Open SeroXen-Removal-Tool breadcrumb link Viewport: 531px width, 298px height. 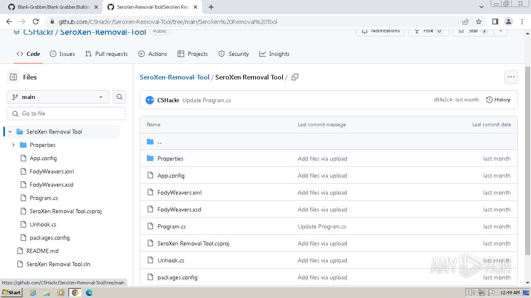(175, 77)
